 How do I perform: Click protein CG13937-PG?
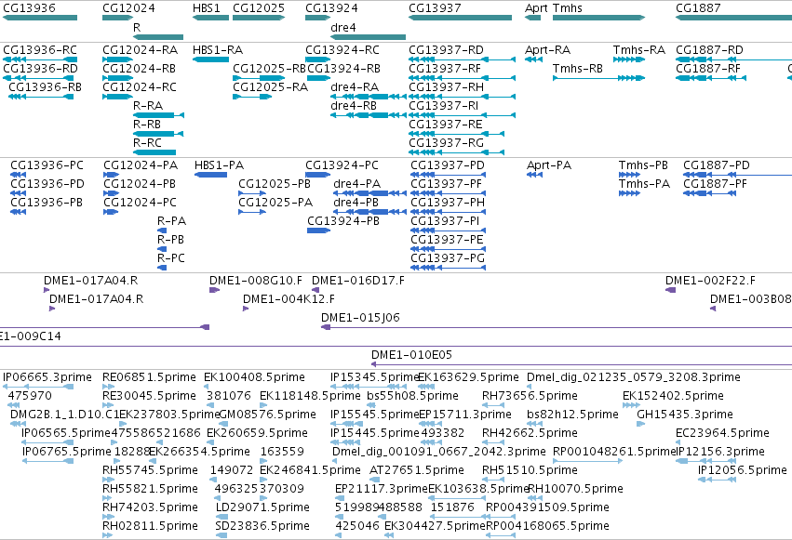pyautogui.click(x=449, y=269)
